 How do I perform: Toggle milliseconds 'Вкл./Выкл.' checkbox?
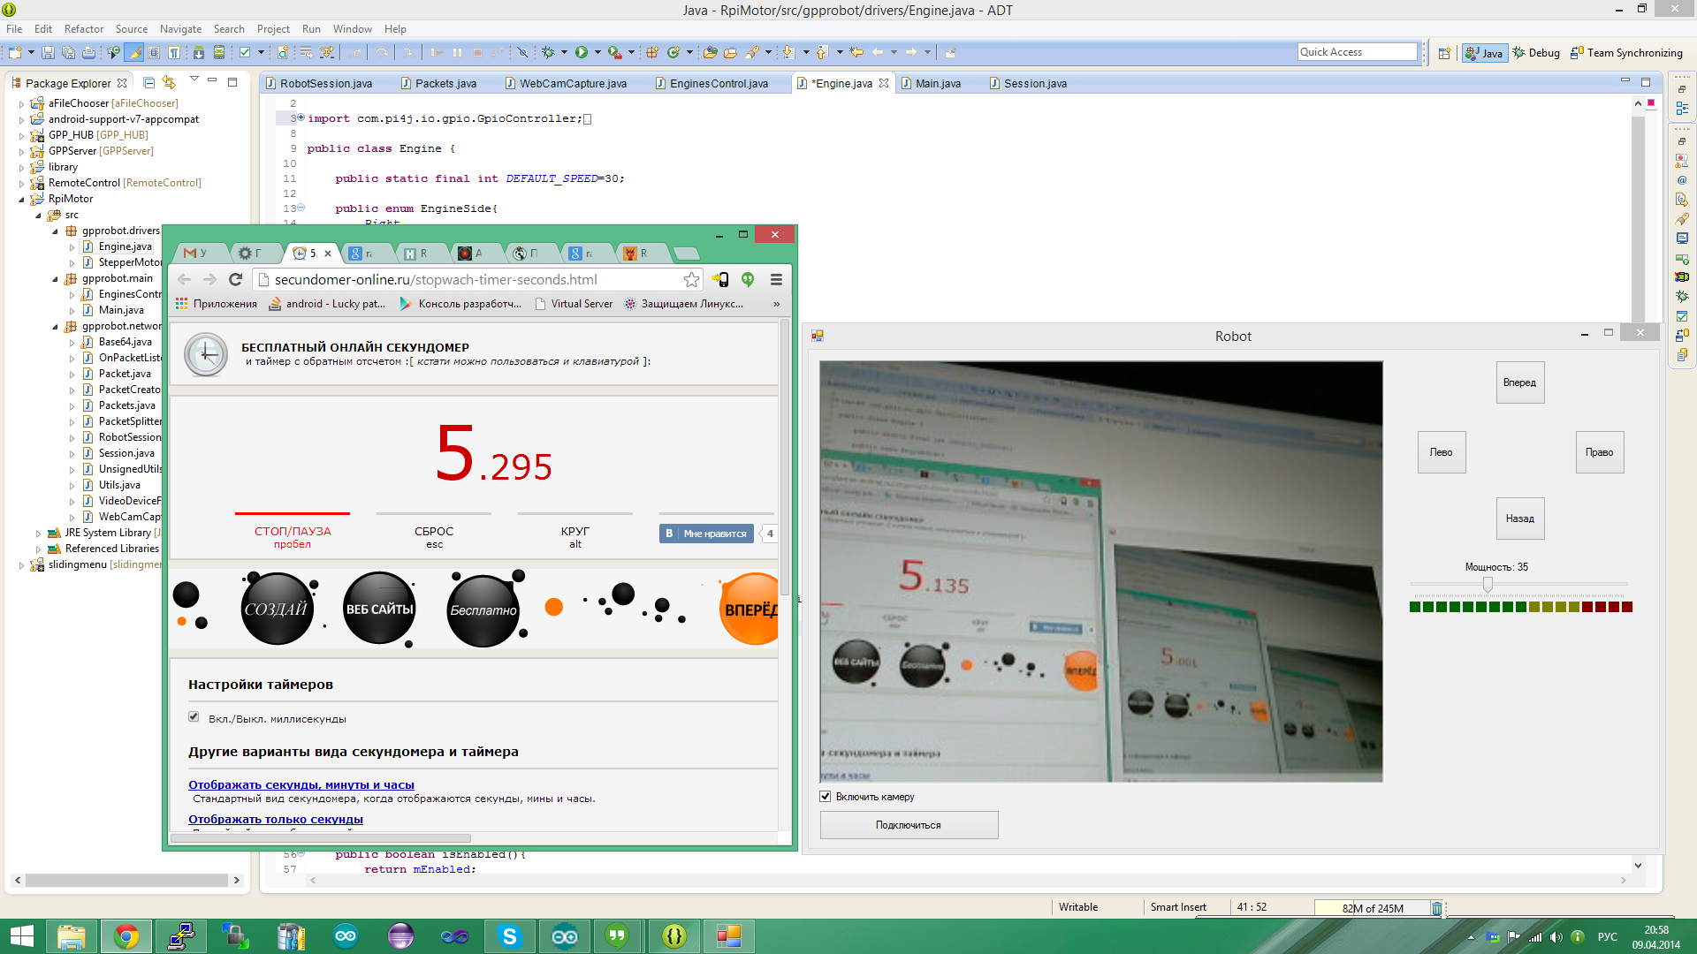pos(194,717)
